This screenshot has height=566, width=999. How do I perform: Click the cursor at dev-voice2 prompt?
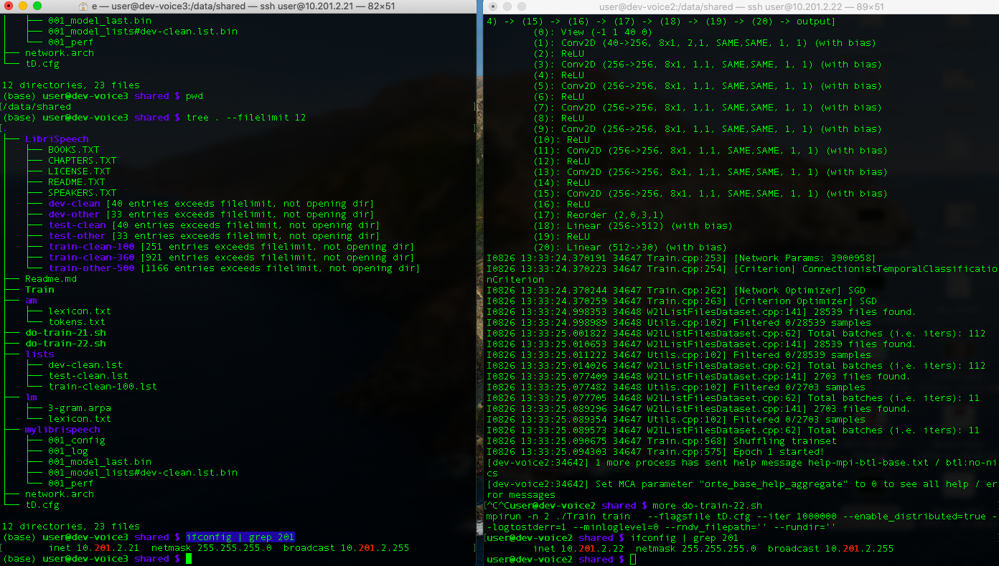click(633, 560)
